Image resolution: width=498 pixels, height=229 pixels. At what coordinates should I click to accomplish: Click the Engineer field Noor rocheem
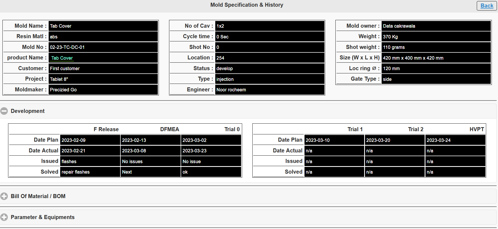231,90
